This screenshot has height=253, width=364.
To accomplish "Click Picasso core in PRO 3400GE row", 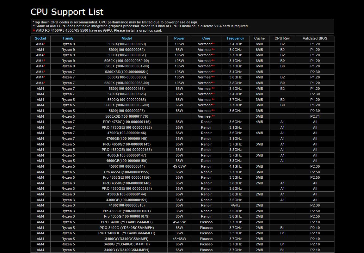I will point(206,233).
